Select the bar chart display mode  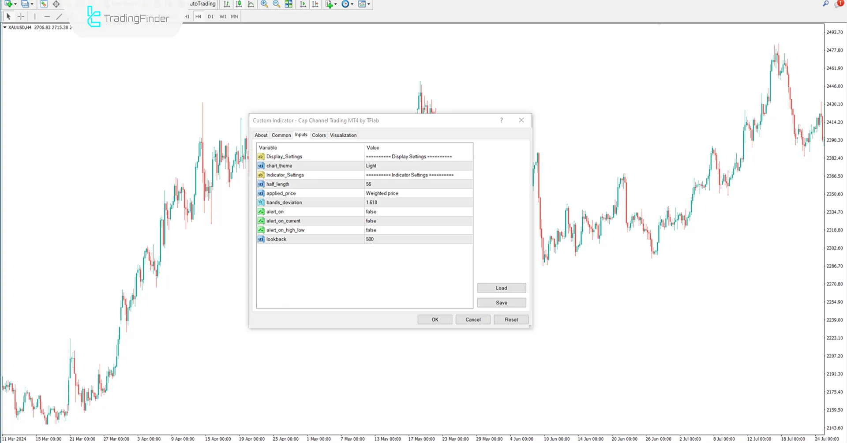227,4
